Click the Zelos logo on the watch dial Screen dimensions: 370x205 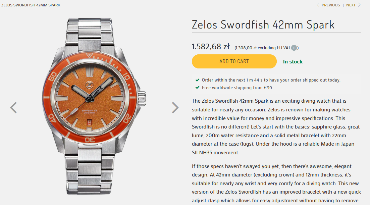[x=90, y=85]
